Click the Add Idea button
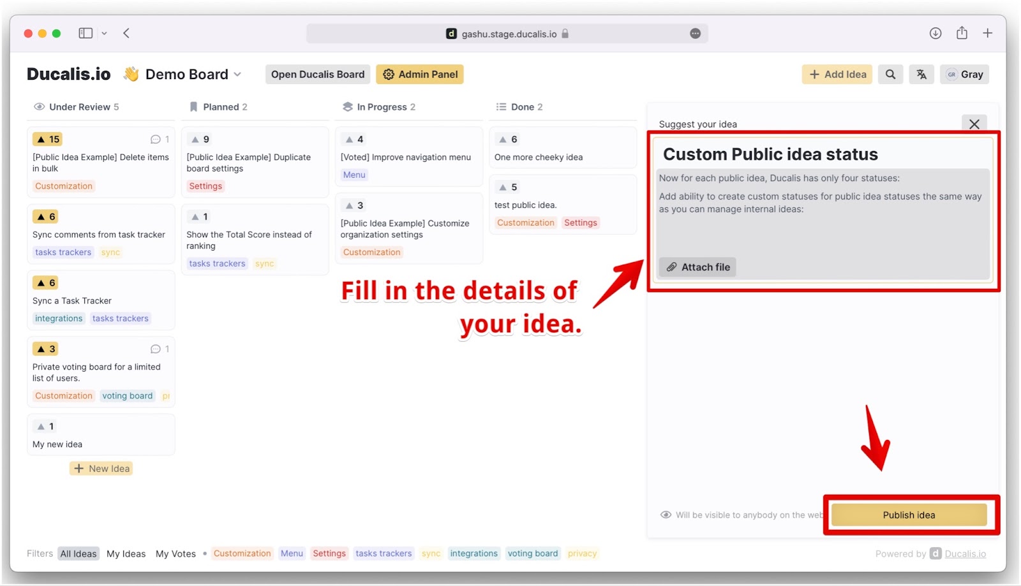 pyautogui.click(x=837, y=75)
